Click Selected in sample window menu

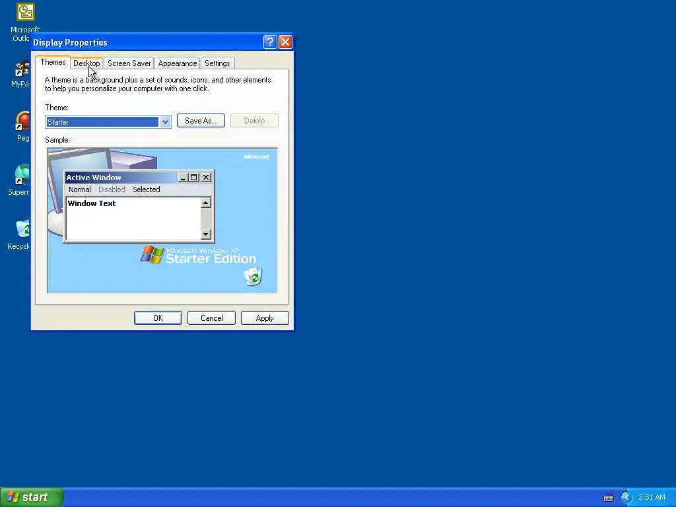pos(146,189)
